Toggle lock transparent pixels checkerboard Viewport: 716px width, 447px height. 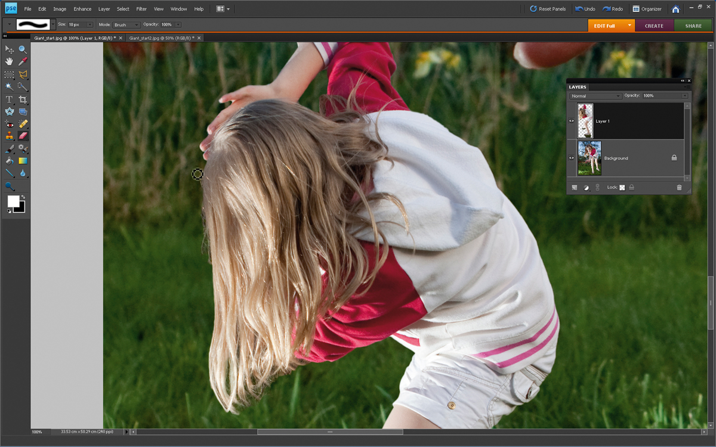[x=622, y=187]
